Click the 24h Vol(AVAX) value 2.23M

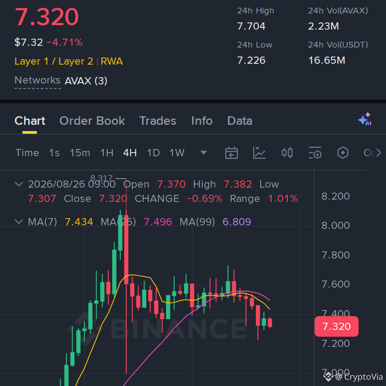click(x=323, y=26)
